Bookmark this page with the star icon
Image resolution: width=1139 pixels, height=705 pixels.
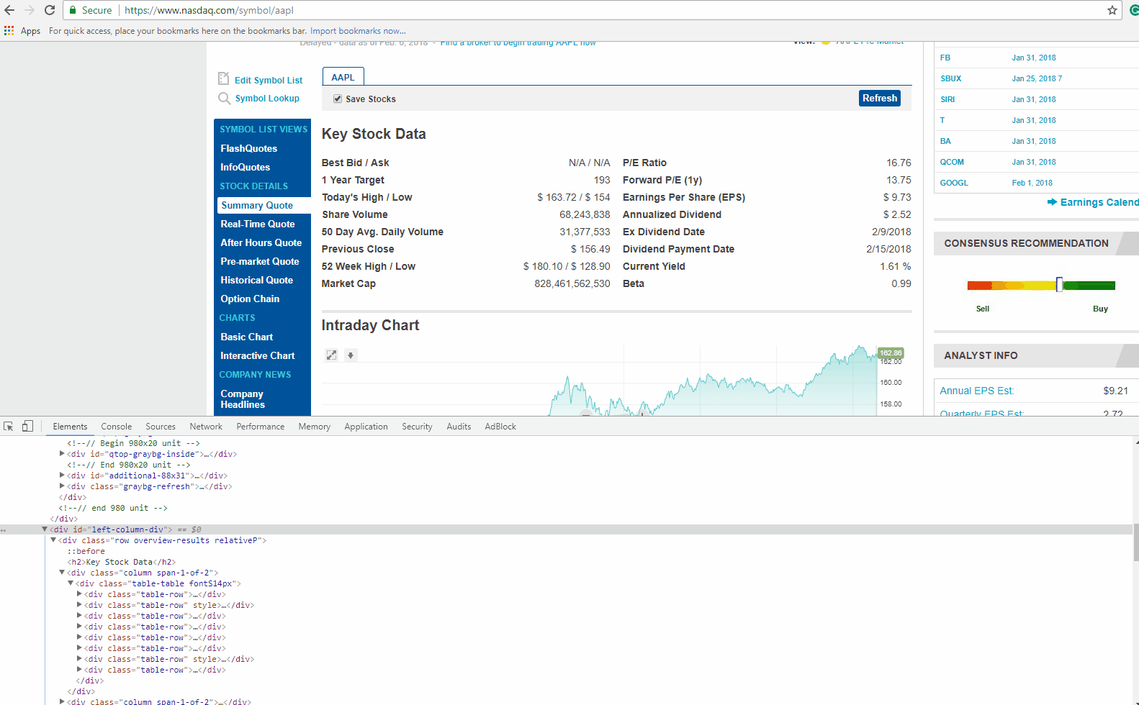1112,10
